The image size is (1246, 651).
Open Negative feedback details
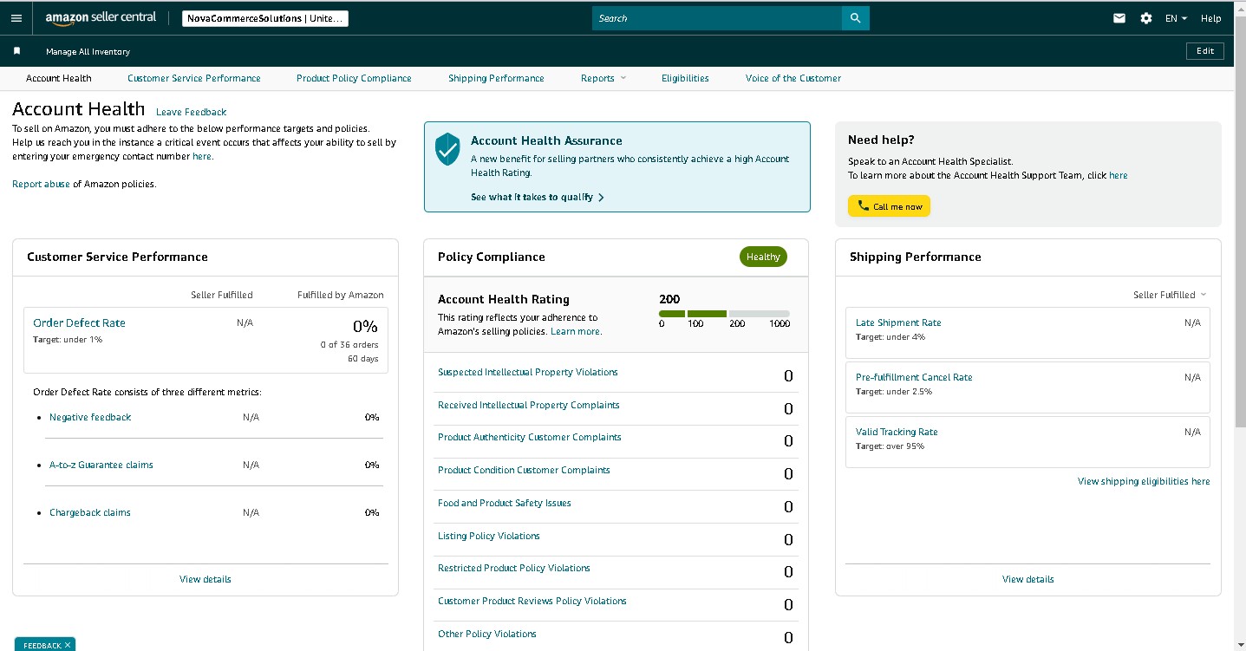point(90,417)
